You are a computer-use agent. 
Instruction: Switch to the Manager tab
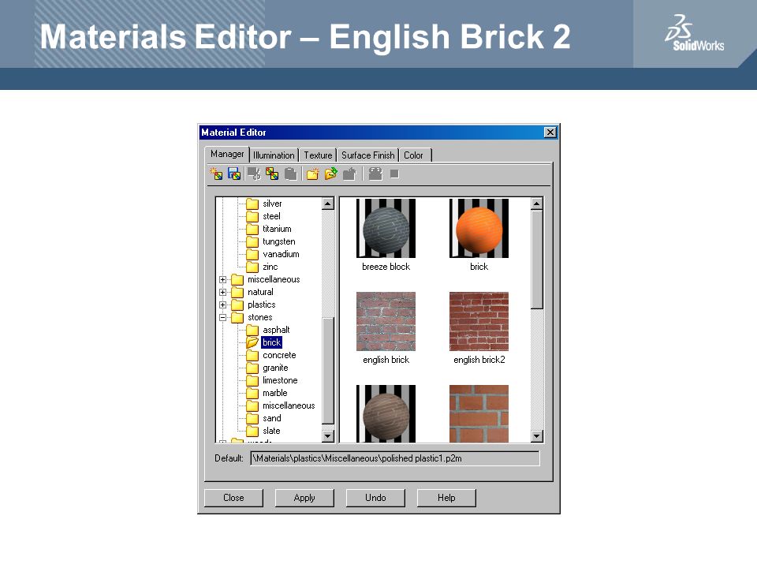(227, 154)
